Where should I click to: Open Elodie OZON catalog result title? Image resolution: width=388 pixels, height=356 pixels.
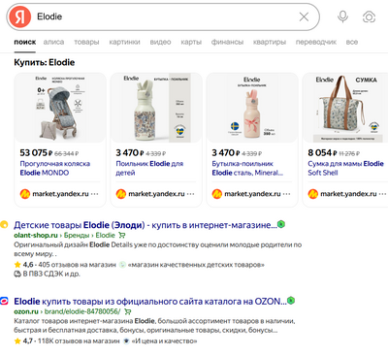click(150, 302)
